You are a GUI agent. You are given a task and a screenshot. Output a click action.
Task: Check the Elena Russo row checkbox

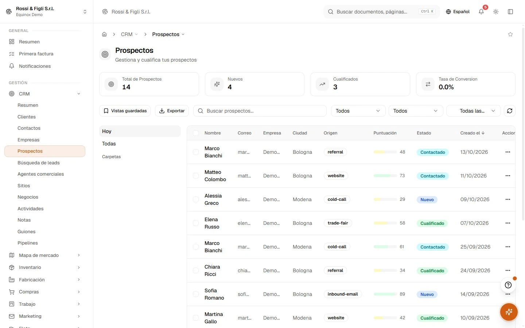point(196,223)
